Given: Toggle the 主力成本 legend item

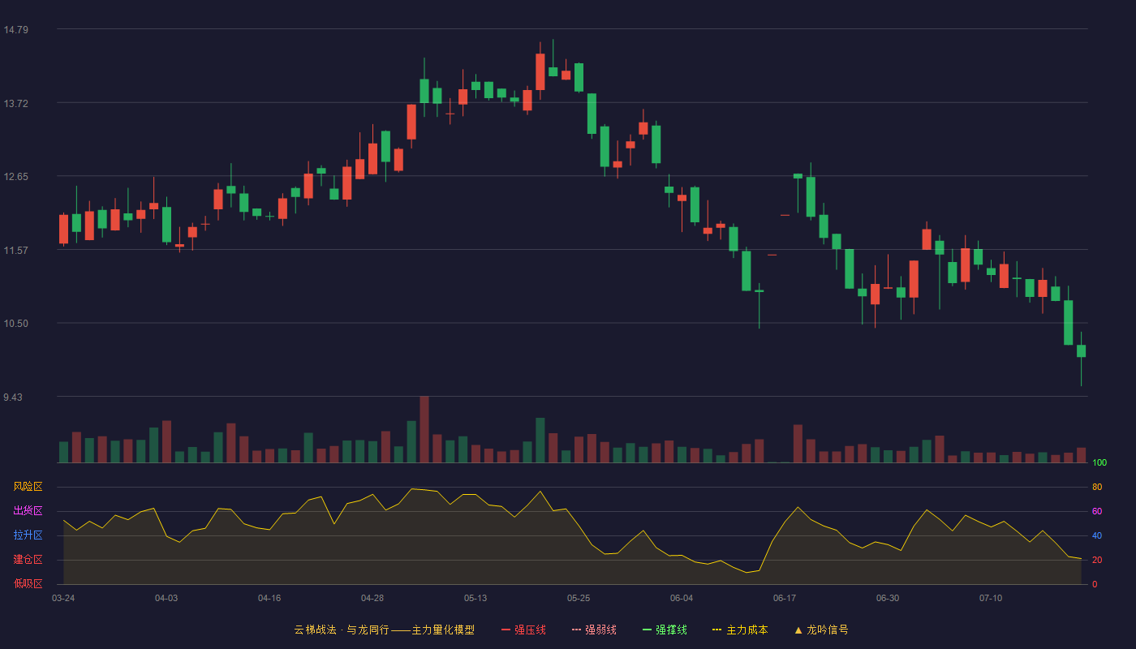Looking at the screenshot, I should pos(740,630).
